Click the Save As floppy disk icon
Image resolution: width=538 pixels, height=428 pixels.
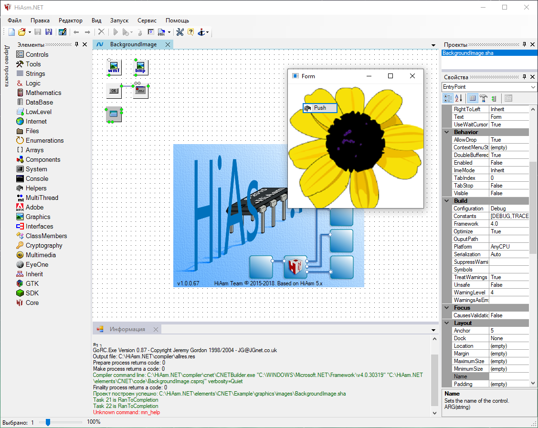pyautogui.click(x=48, y=32)
